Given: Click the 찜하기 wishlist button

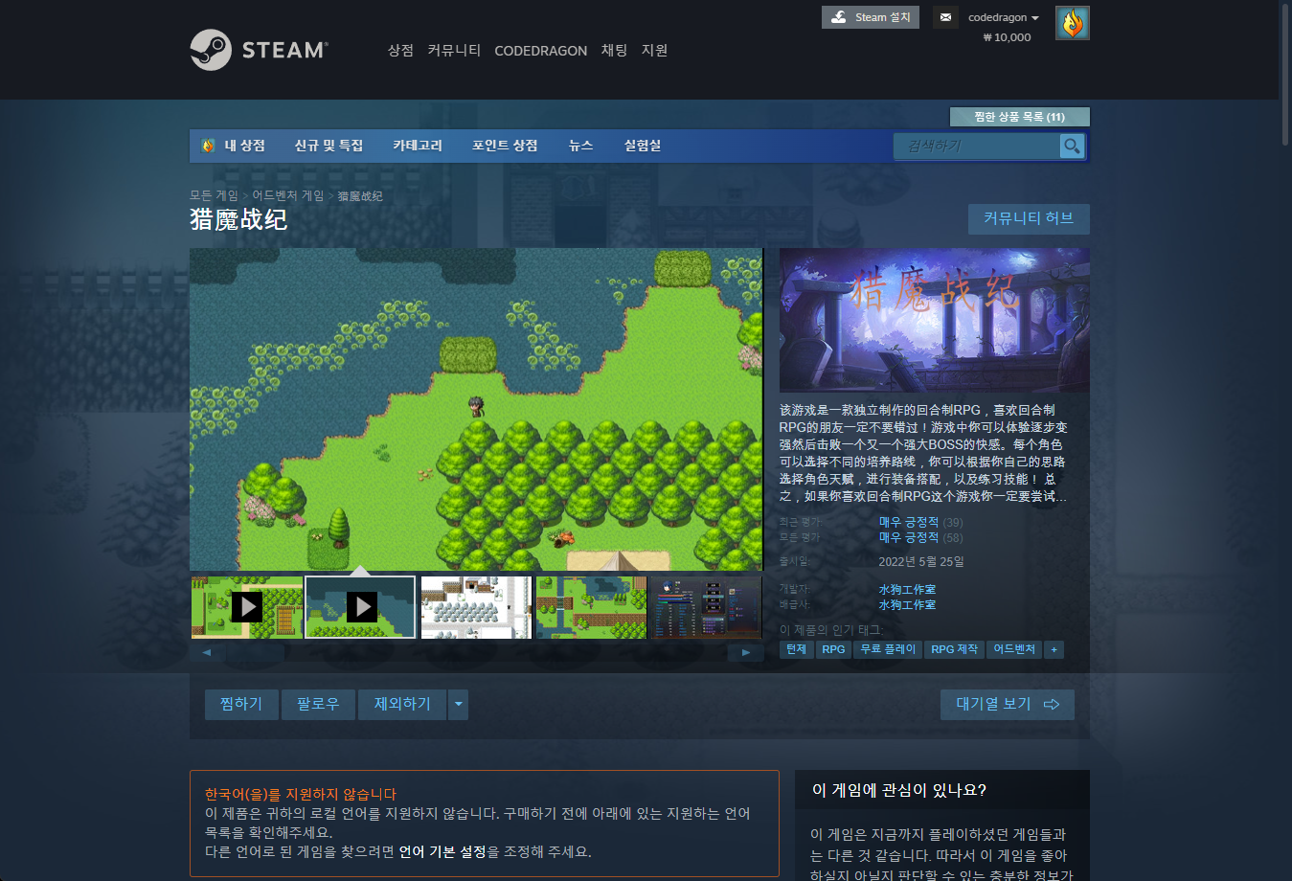Looking at the screenshot, I should 241,704.
